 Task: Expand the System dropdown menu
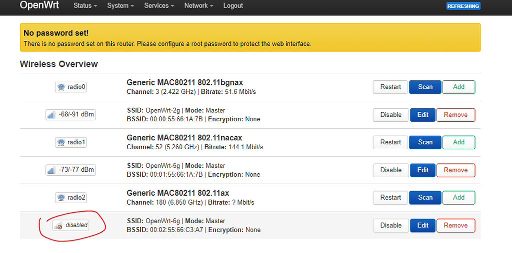coord(120,5)
